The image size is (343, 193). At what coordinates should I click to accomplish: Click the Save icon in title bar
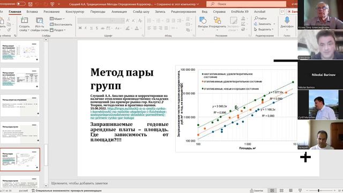31,4
